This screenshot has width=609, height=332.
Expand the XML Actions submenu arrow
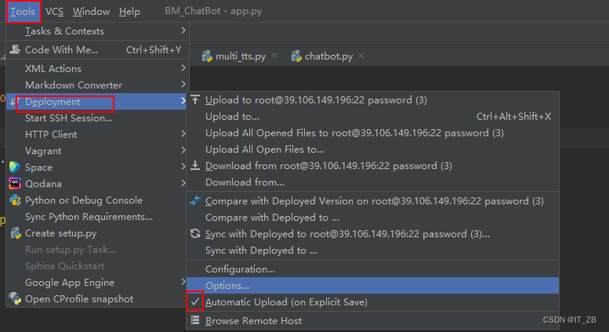(183, 68)
